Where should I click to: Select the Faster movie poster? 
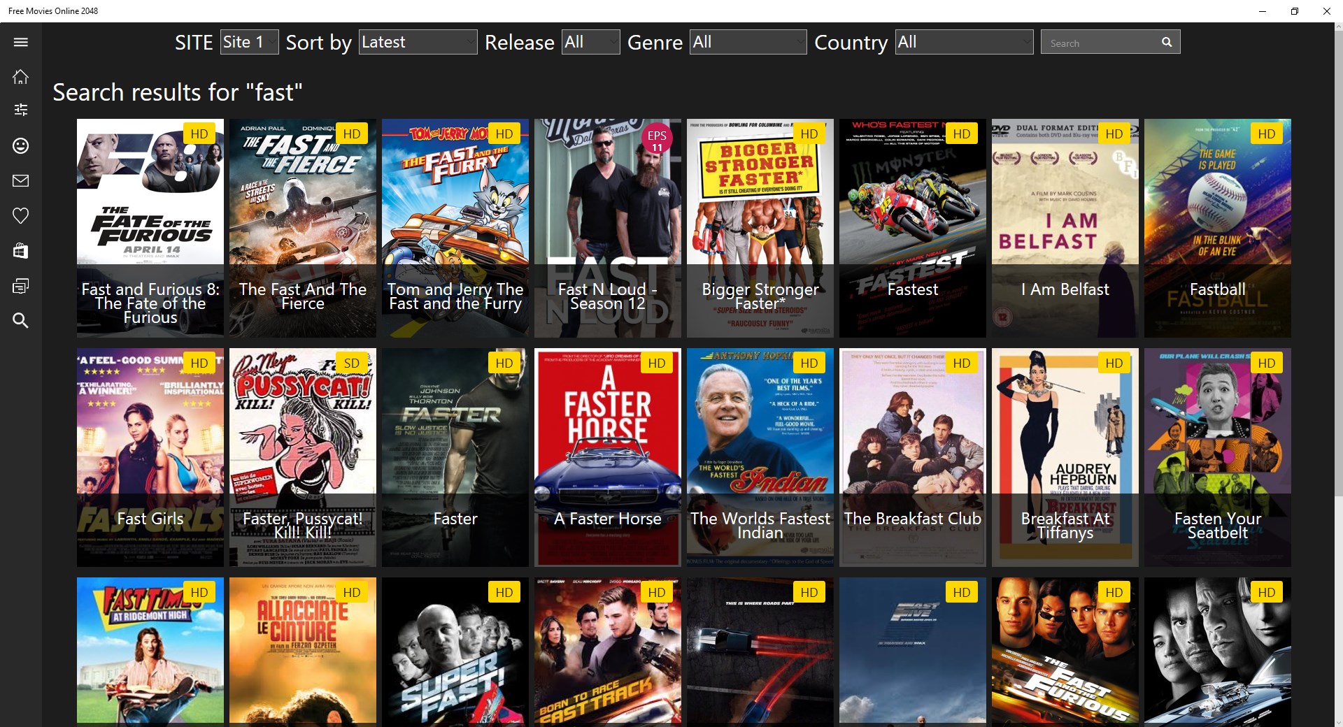coord(455,457)
